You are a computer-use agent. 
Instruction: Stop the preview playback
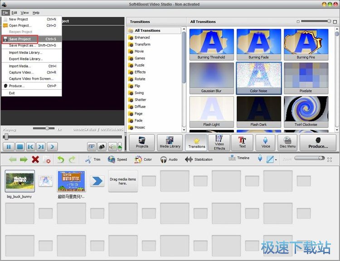click(20, 147)
